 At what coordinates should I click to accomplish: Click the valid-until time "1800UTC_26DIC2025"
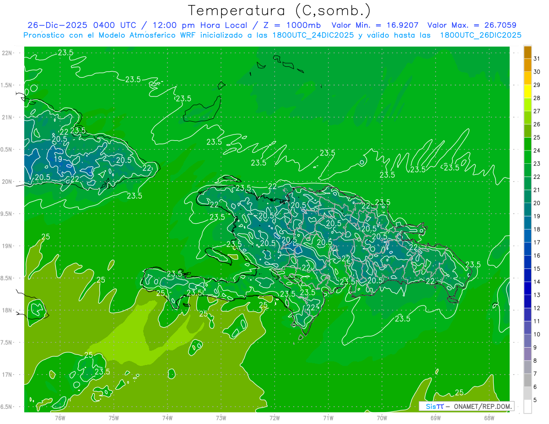point(480,35)
